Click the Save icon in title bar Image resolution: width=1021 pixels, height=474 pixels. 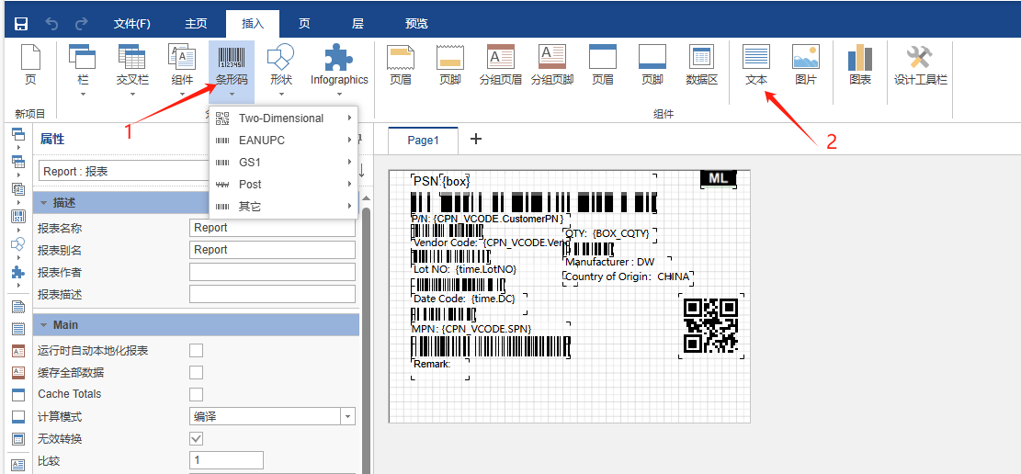21,24
